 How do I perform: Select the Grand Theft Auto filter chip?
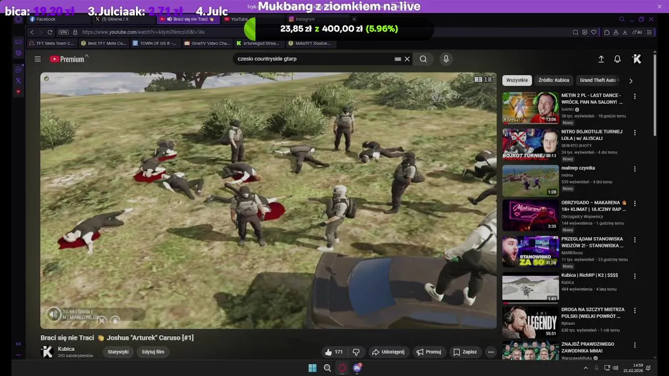599,80
